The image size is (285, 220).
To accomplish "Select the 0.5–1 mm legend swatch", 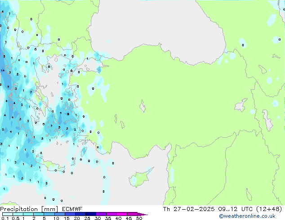I will pos(18,214).
